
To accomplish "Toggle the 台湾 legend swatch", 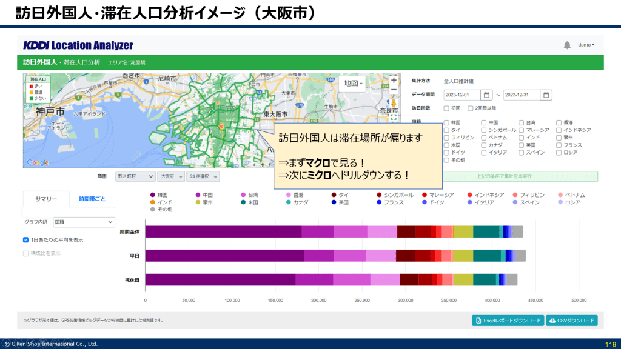I will click(x=244, y=195).
